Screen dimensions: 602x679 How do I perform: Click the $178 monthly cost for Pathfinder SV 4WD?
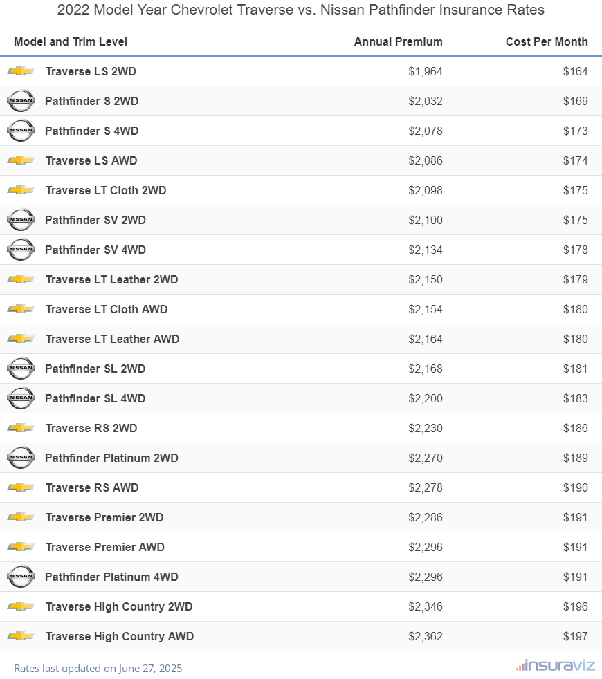[576, 250]
